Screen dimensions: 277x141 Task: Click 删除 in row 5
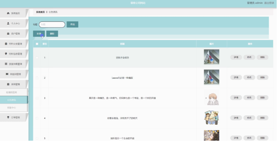tap(262, 138)
